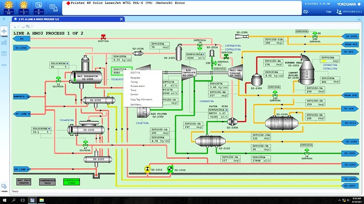This screenshot has width=364, height=204.
Task: Click the buzzer mute icon in header
Action: [306, 12]
